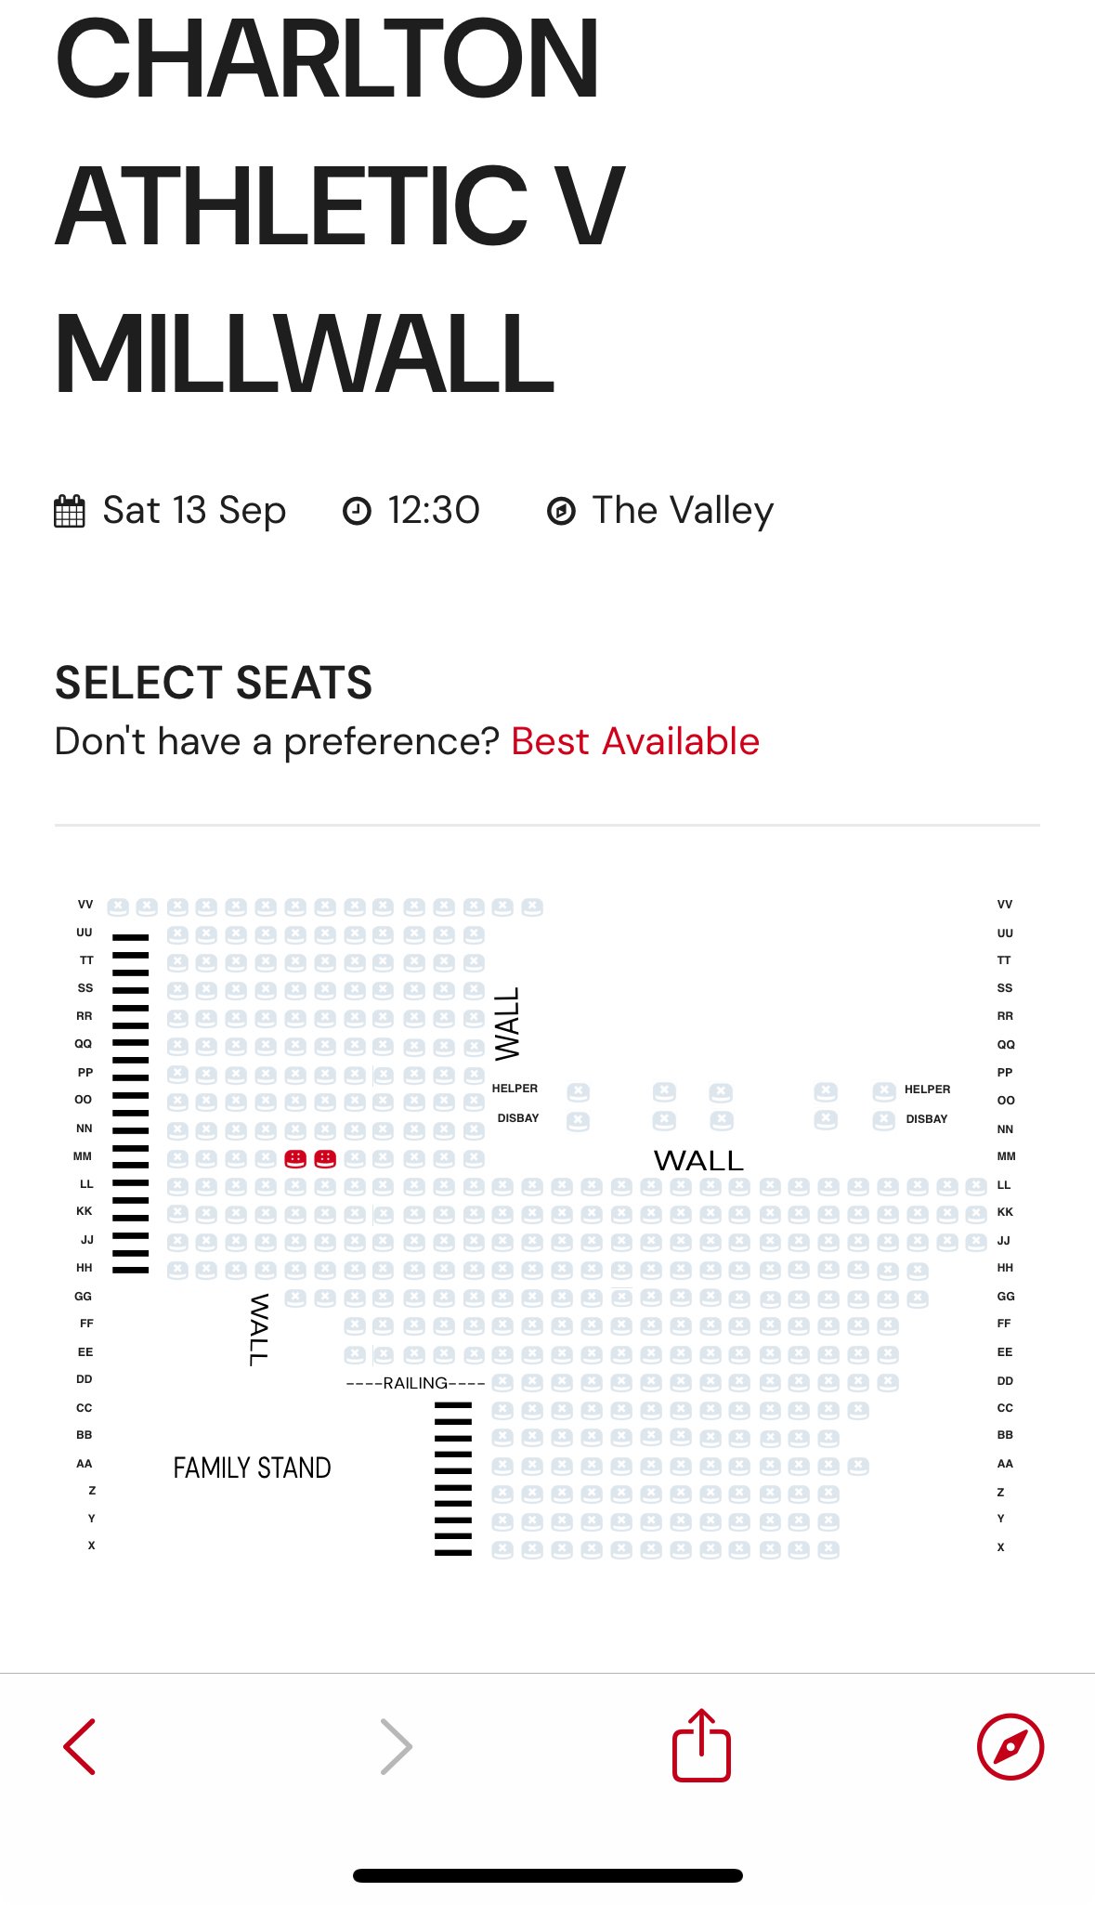Click the clock icon beside 12:30

[358, 511]
